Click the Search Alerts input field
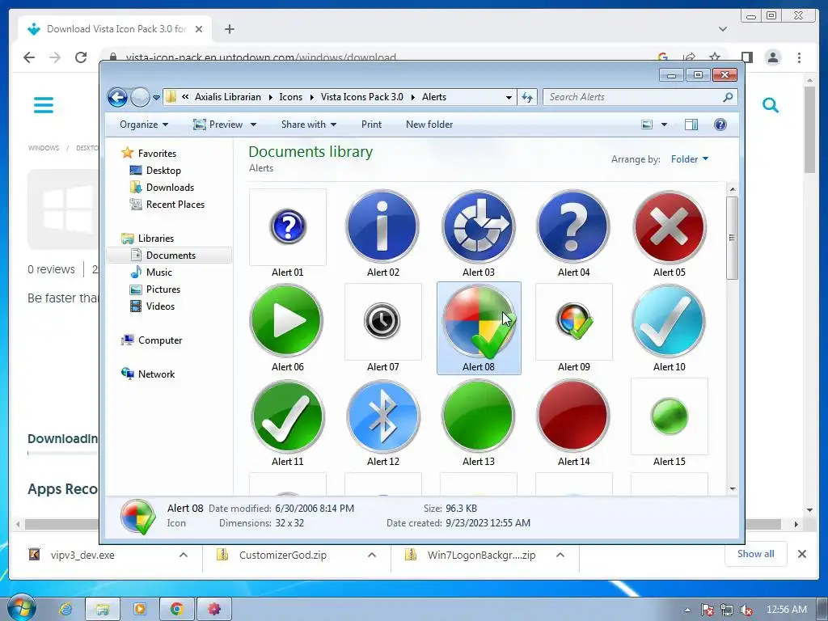Viewport: 828px width, 621px height. (x=633, y=97)
